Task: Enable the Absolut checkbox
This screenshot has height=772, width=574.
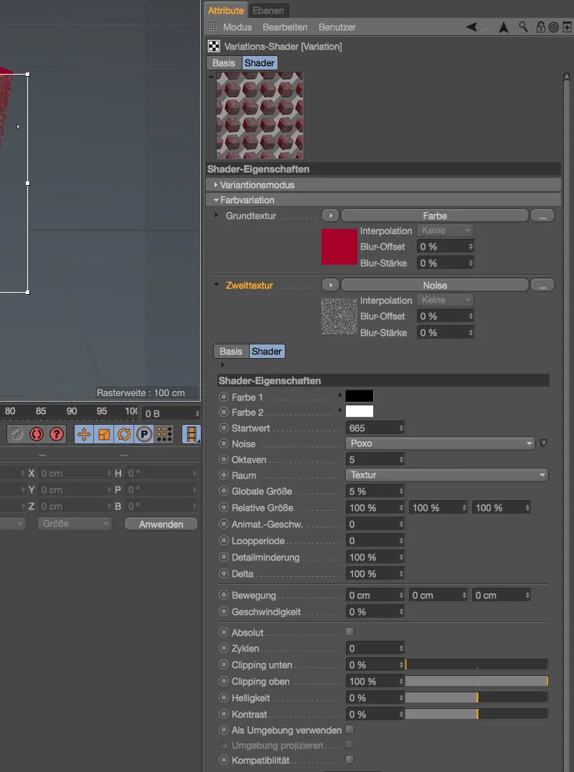Action: click(x=349, y=631)
